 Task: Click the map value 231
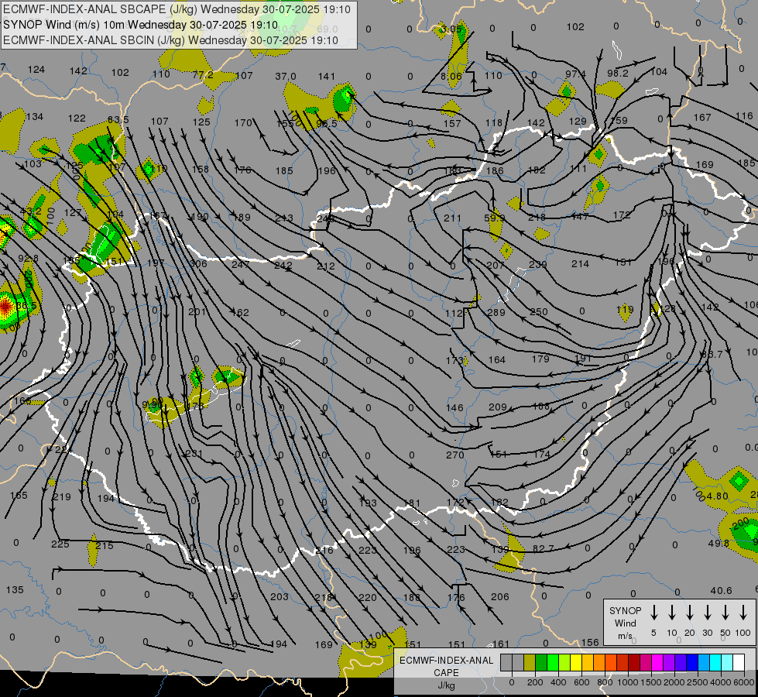point(194,454)
